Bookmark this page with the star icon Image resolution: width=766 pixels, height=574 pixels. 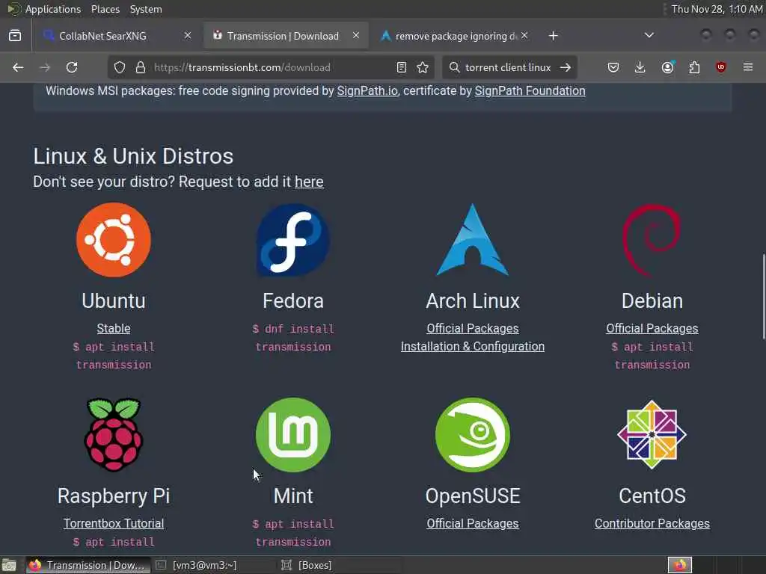(423, 67)
